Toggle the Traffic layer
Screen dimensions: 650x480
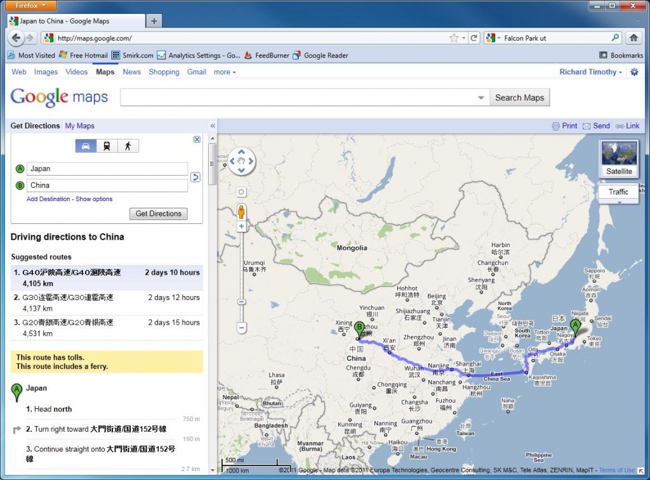click(618, 191)
